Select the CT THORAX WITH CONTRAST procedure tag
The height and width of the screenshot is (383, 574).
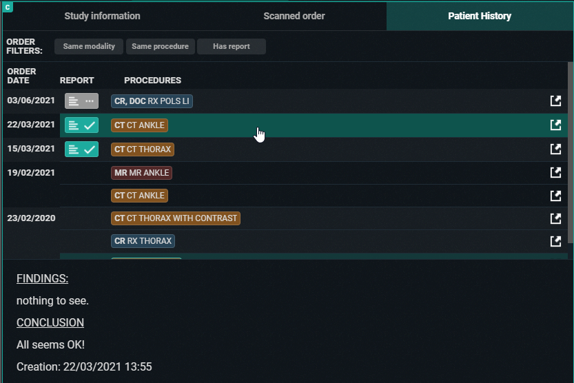pos(175,218)
